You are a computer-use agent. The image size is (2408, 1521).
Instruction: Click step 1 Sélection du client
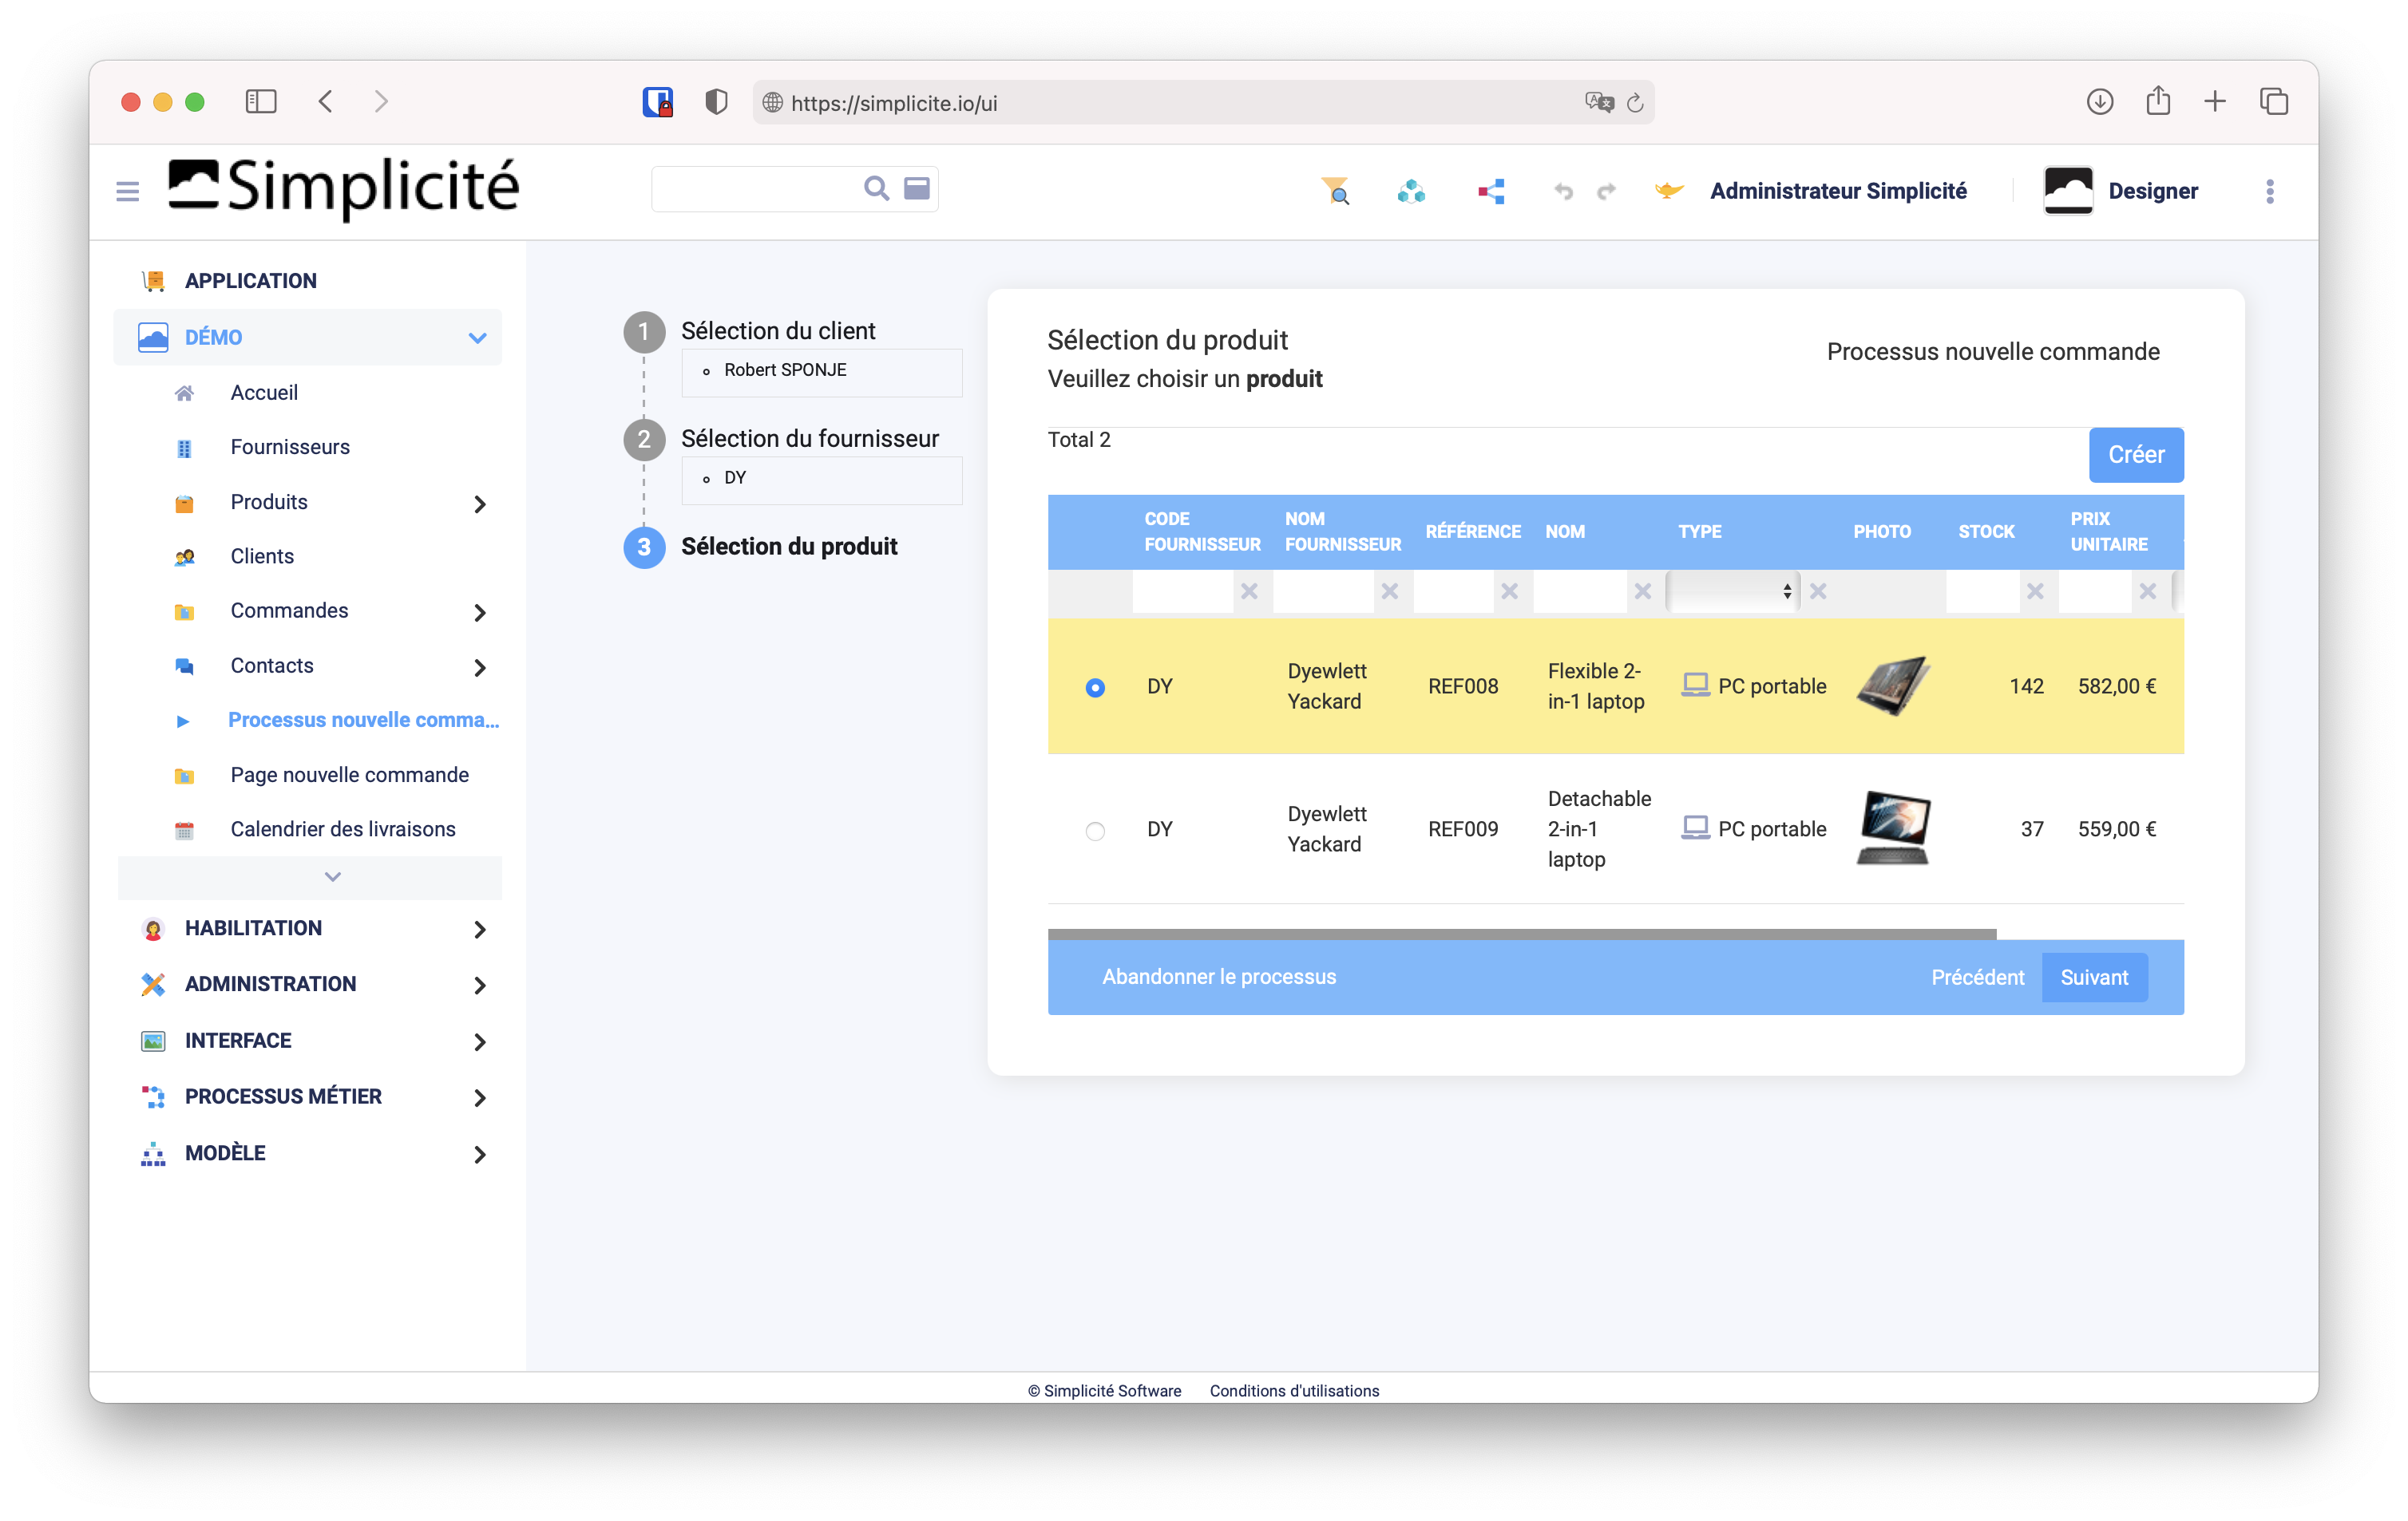[x=778, y=331]
